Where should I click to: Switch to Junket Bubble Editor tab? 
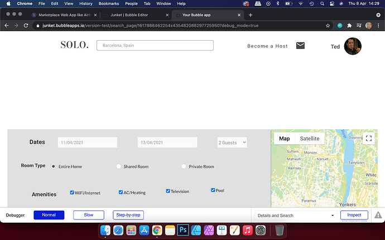[x=136, y=15]
